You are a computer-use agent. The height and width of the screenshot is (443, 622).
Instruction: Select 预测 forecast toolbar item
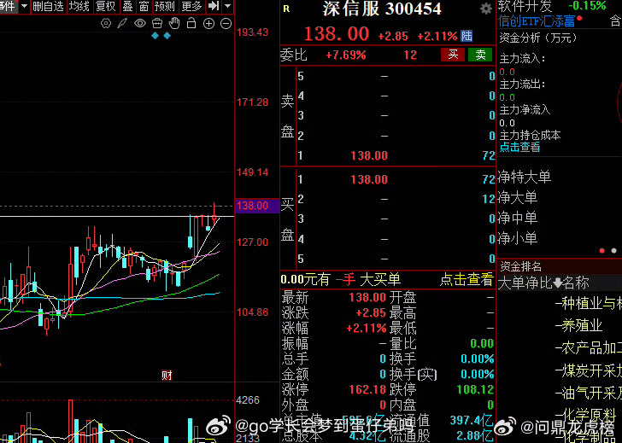point(165,6)
